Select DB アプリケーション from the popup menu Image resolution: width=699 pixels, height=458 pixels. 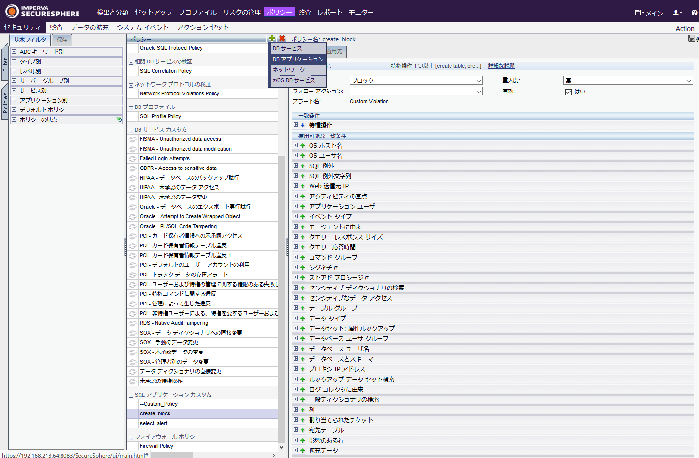click(x=298, y=59)
